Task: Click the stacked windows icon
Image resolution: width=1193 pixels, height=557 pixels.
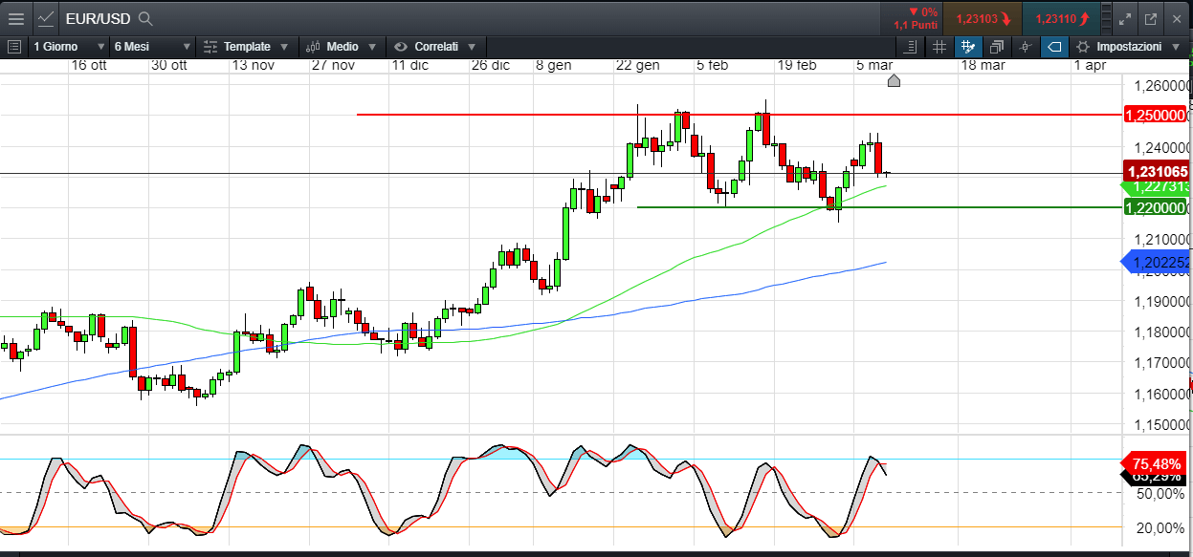Action: [x=997, y=46]
